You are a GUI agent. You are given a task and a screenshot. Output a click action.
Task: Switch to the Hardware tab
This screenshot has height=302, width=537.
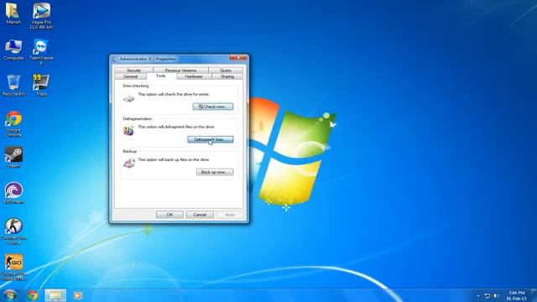point(194,76)
